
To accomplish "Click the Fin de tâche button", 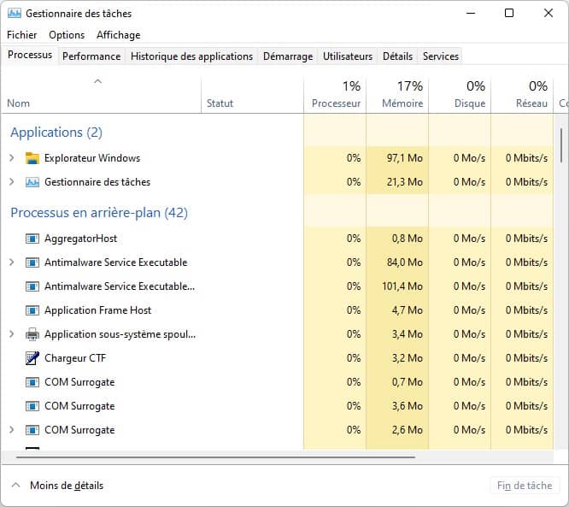I will 525,486.
